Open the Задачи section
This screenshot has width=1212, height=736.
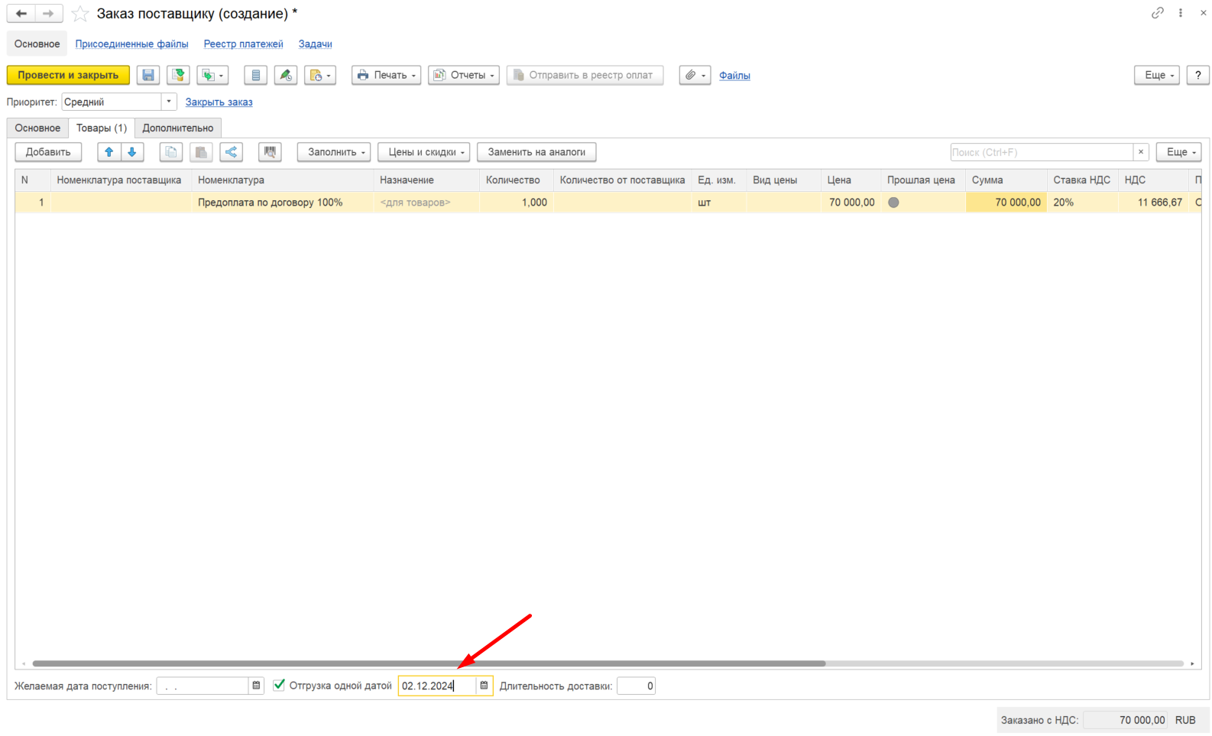[315, 44]
